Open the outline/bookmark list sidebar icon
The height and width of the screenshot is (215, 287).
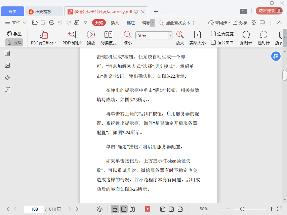pos(7,53)
